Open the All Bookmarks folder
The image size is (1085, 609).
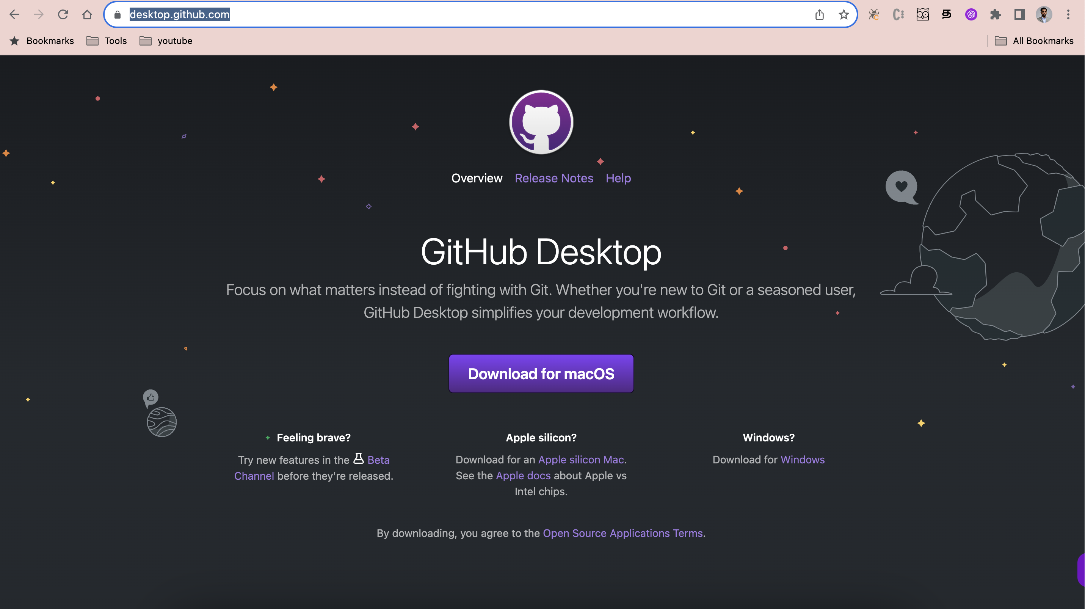(x=1034, y=41)
